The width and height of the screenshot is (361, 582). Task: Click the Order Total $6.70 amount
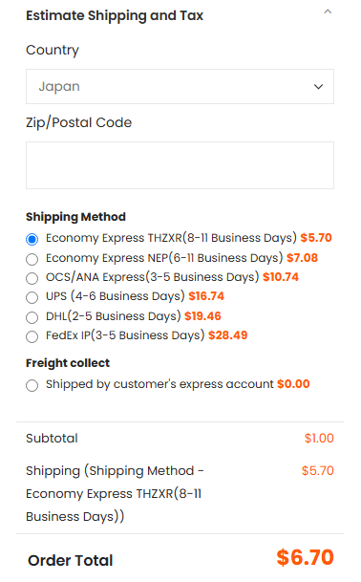click(x=305, y=557)
